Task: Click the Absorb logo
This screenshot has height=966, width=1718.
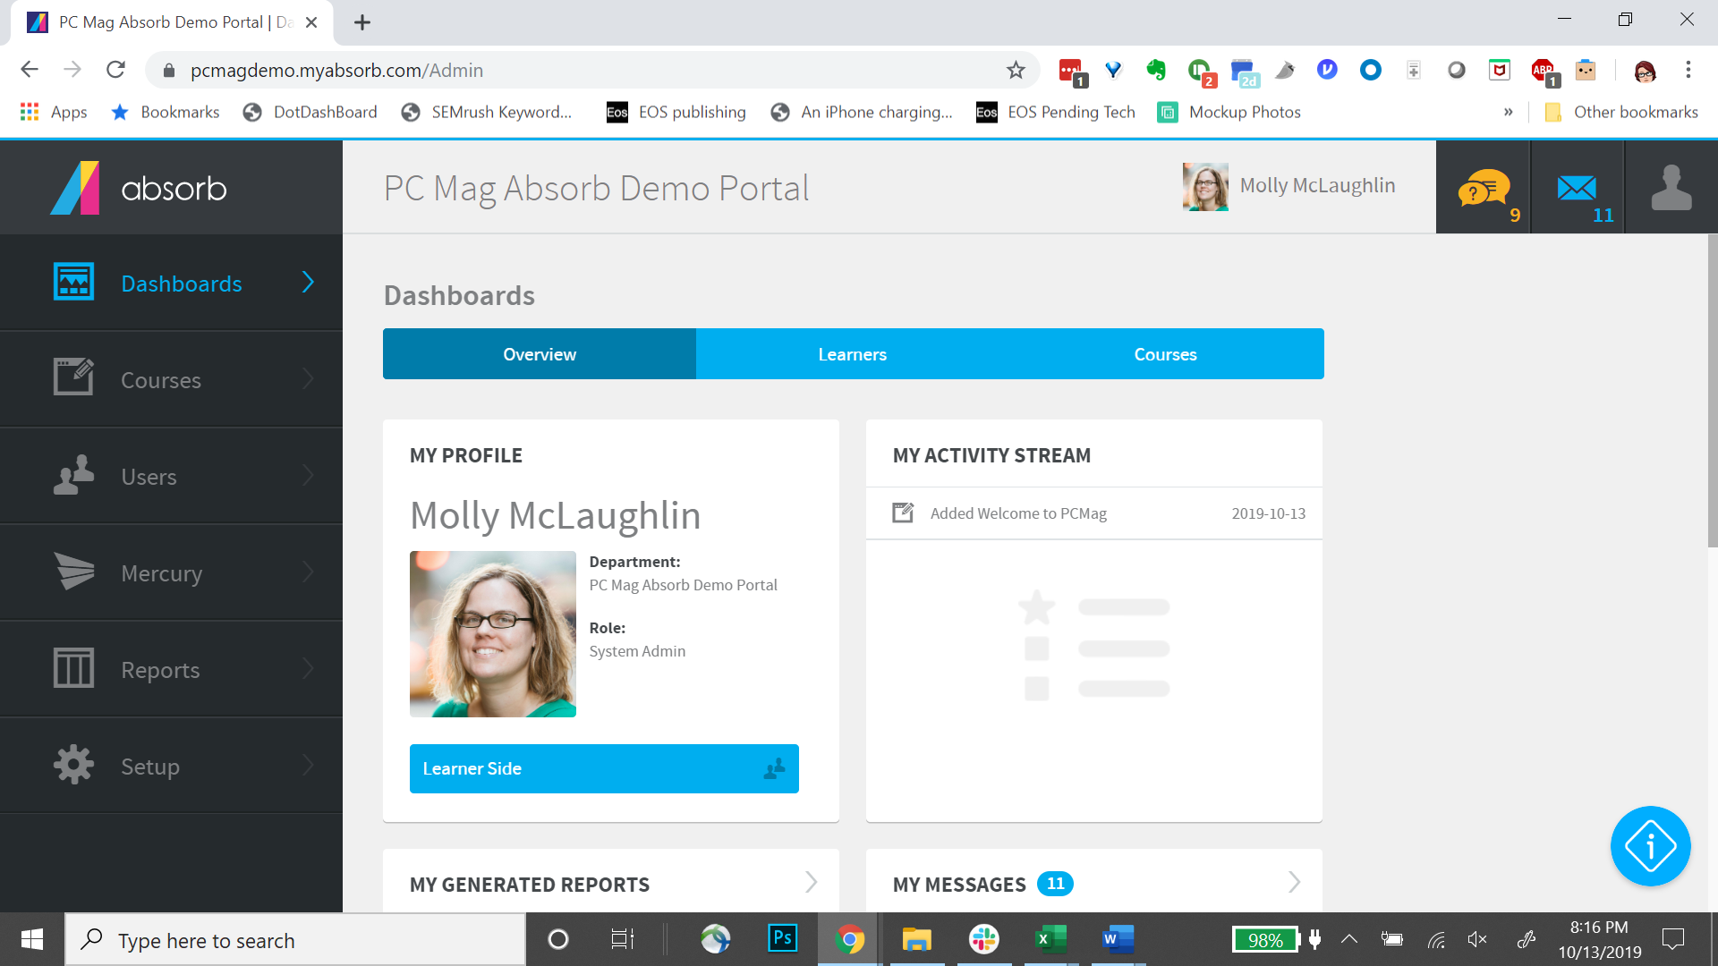Action: 139,187
